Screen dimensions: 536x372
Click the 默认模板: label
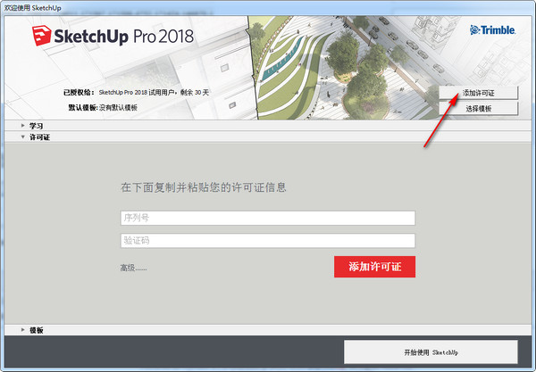point(83,108)
